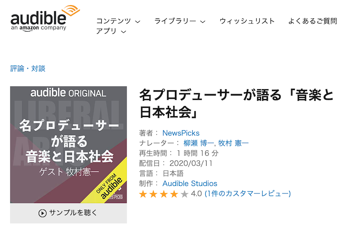The image size is (348, 234).
Task: Expand the コンテンツ dropdown chevron
Action: coord(137,21)
